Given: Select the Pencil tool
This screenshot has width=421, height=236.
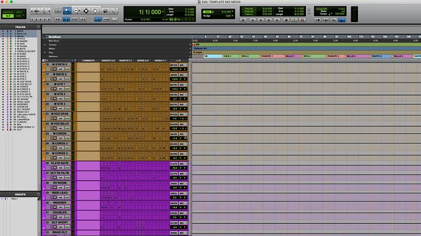Looking at the screenshot, I should pos(114,11).
